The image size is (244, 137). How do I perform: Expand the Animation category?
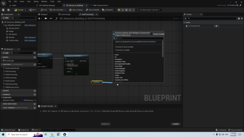point(114,59)
